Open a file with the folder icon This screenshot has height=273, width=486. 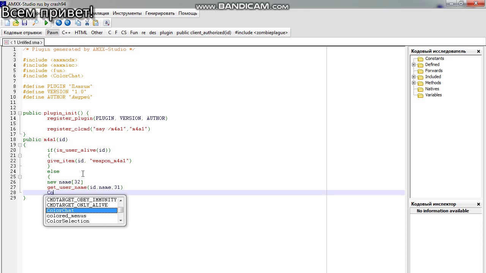16,23
